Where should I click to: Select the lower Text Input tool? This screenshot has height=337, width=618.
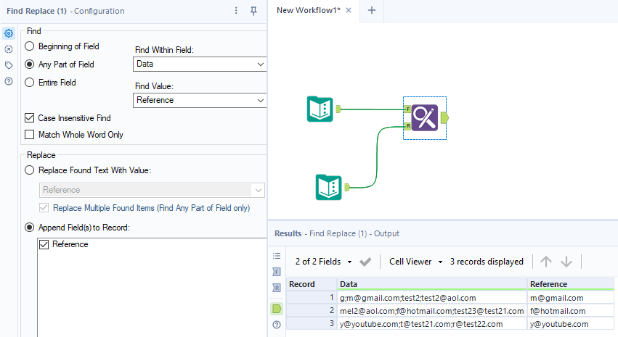click(x=329, y=187)
